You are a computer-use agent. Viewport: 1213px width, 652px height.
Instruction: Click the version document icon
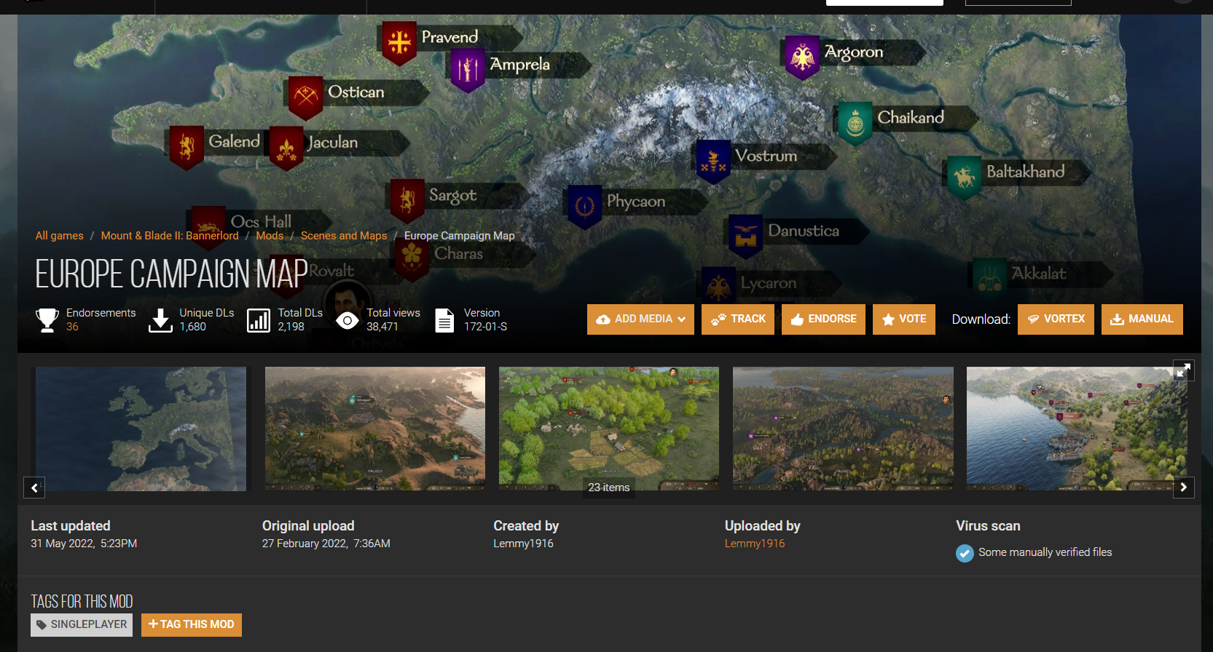click(444, 320)
